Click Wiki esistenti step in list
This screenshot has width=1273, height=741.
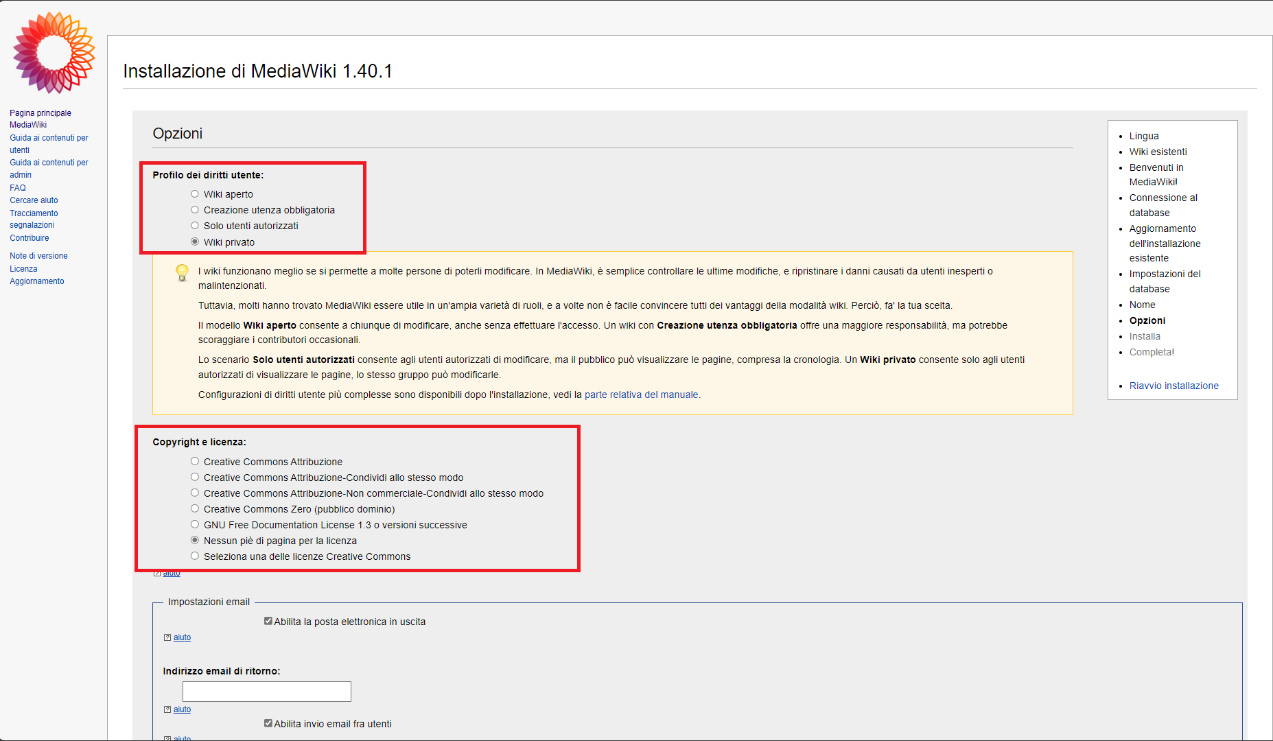pyautogui.click(x=1158, y=152)
